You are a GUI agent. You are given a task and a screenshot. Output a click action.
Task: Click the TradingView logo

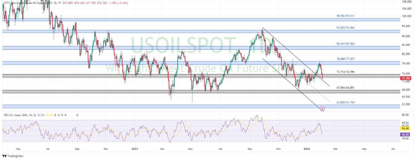[x=13, y=156]
